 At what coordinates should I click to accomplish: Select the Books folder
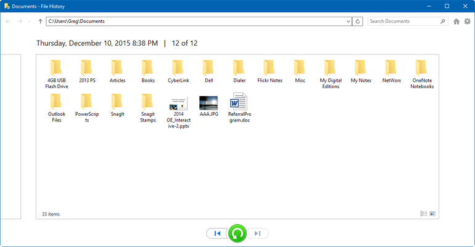148,71
